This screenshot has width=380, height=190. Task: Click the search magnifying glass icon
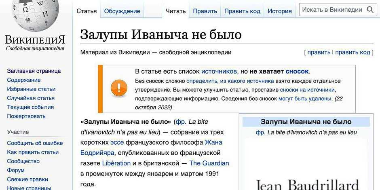tap(370, 10)
